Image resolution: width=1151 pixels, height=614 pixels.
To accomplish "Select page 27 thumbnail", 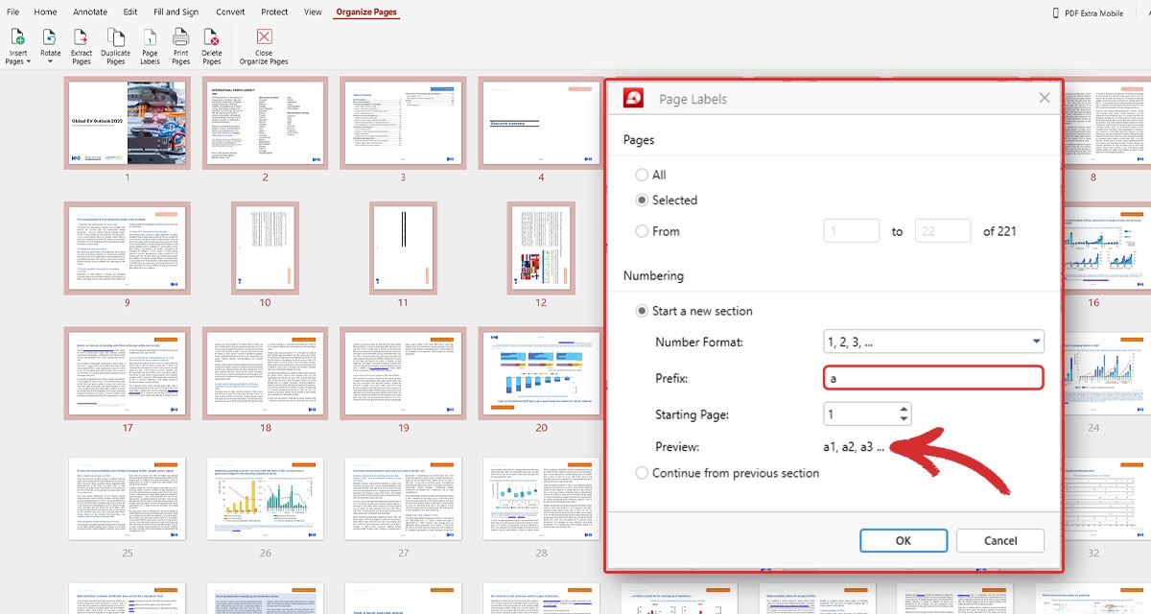I will click(x=403, y=499).
